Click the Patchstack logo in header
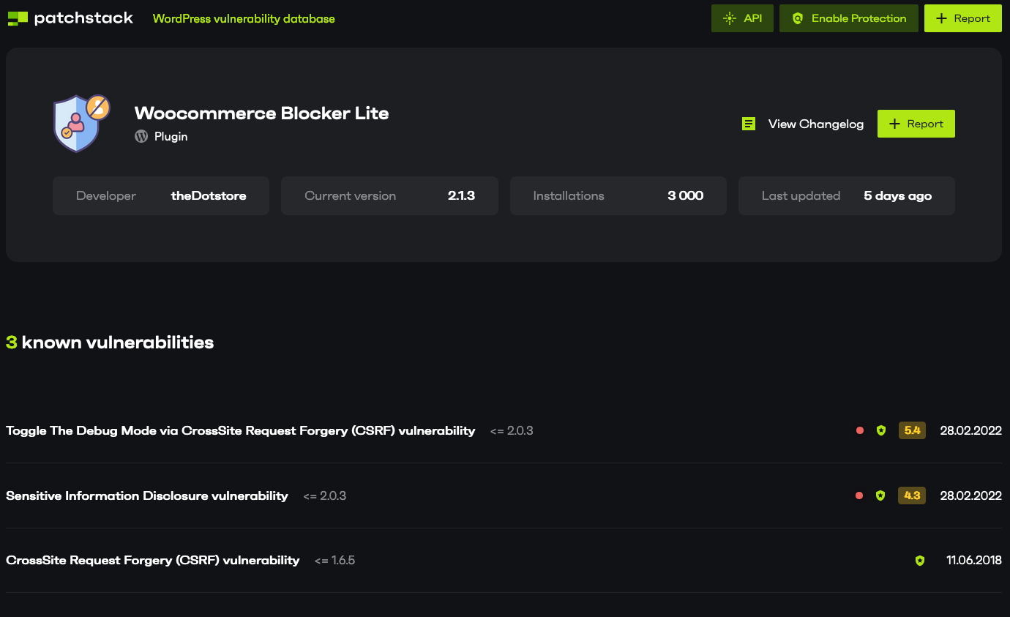 point(70,18)
